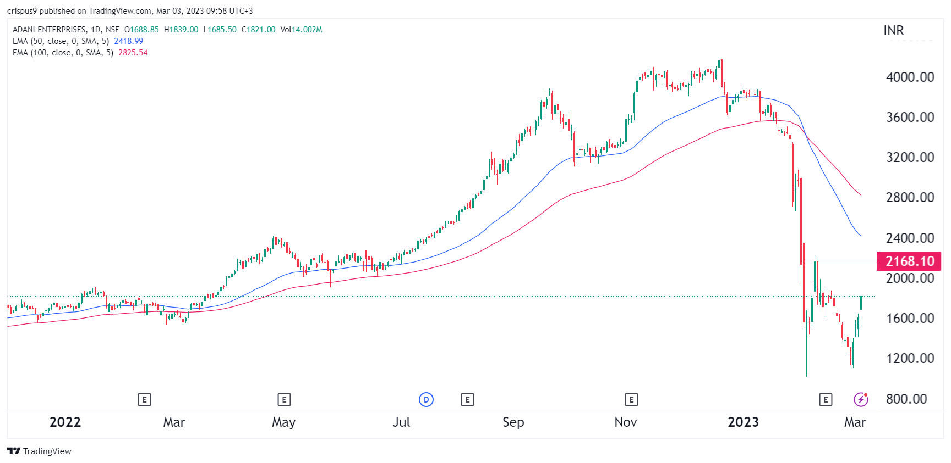Click the Sep label on time axis
Screen dimensions: 951x463
(x=513, y=422)
